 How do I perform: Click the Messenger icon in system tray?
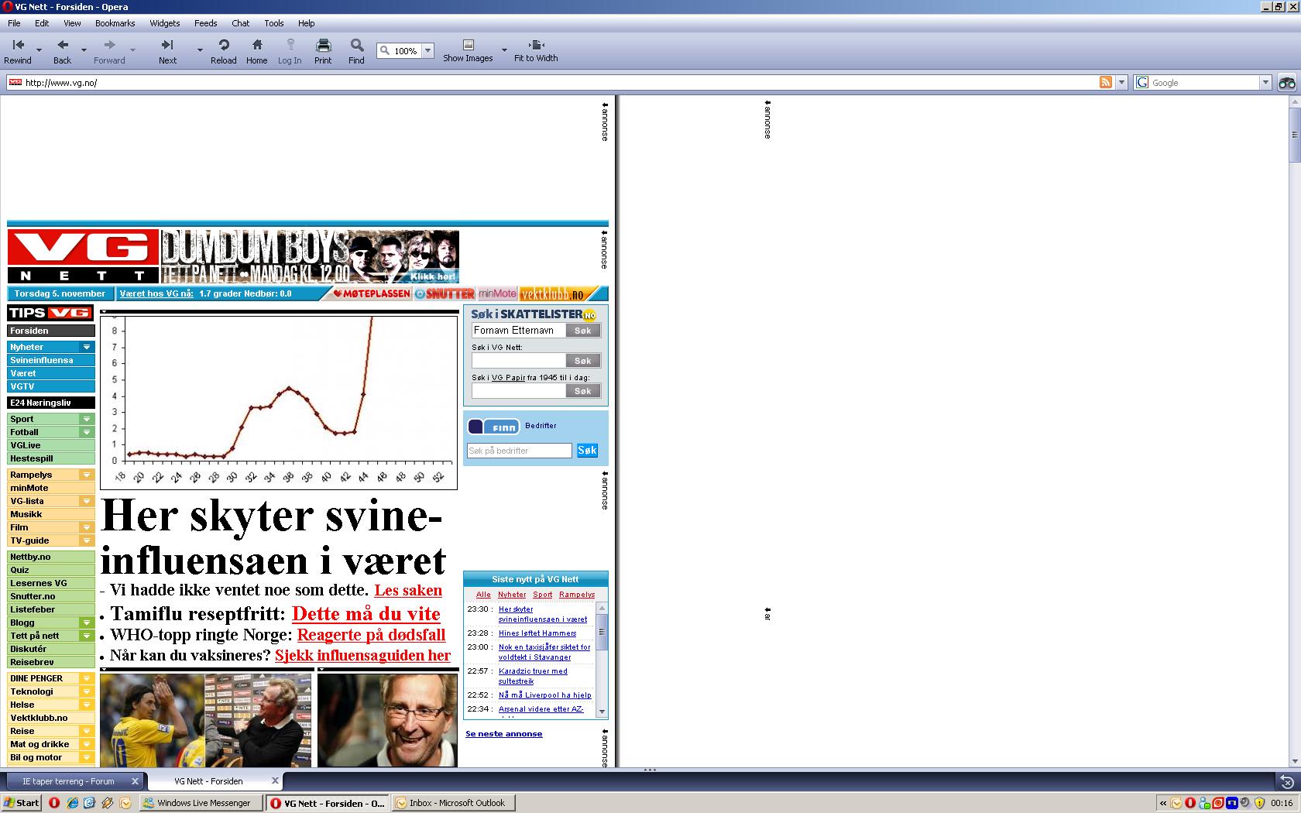[x=1204, y=803]
